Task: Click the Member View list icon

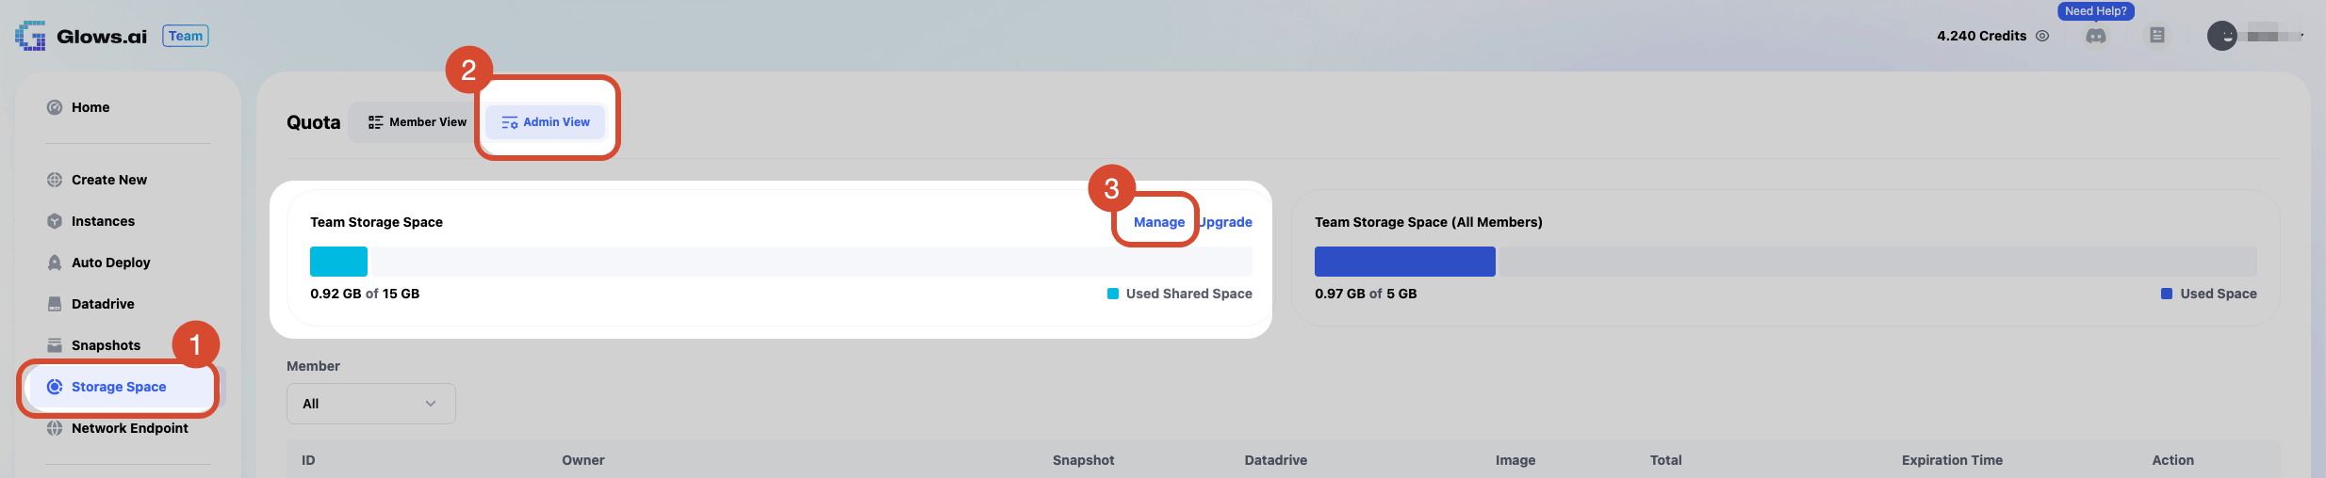Action: coord(375,122)
